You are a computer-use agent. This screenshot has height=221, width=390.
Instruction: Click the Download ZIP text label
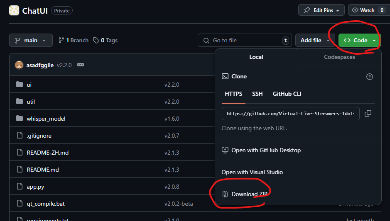[x=250, y=194]
